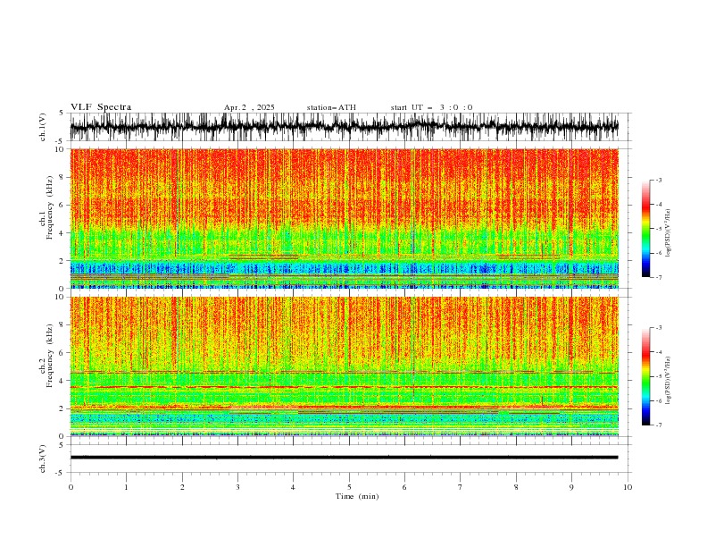
Task: Click the "4" frequency tick on the ch.1 axis
Action: [62, 233]
